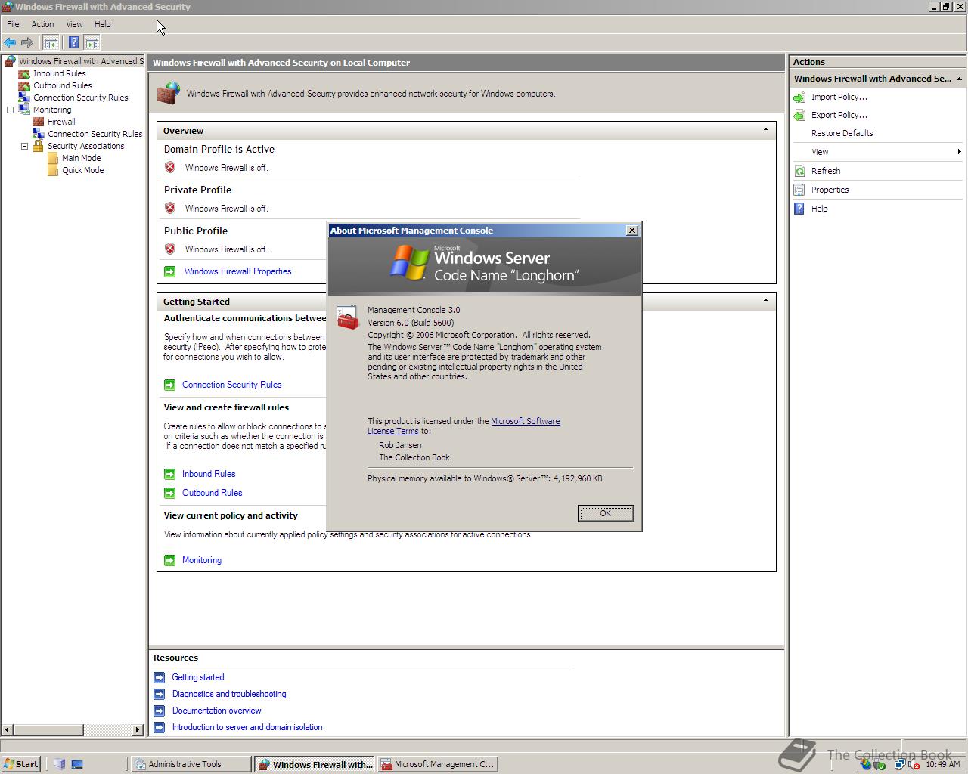Click the Monitoring node icon in tree

click(24, 110)
